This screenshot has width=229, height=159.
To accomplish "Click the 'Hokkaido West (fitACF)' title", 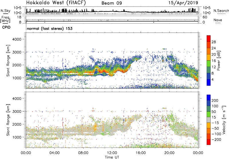I will coord(56,3).
